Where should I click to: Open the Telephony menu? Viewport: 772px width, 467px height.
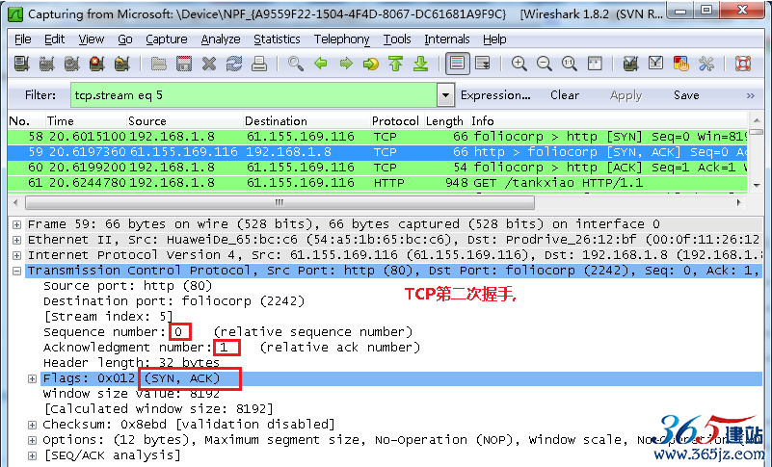click(342, 39)
